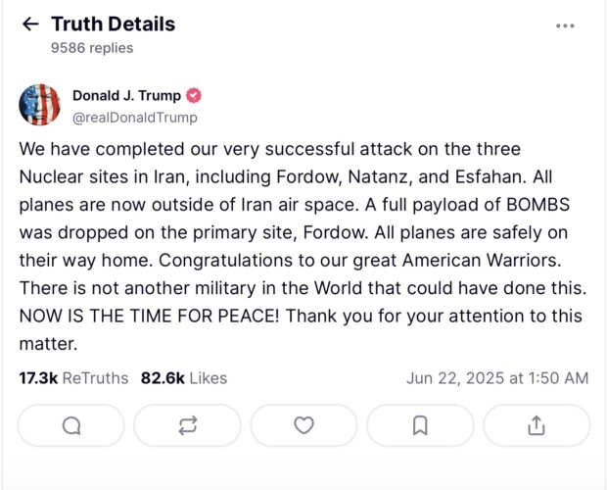Click the reply speech bubble icon
Image resolution: width=607 pixels, height=490 pixels.
pos(71,425)
